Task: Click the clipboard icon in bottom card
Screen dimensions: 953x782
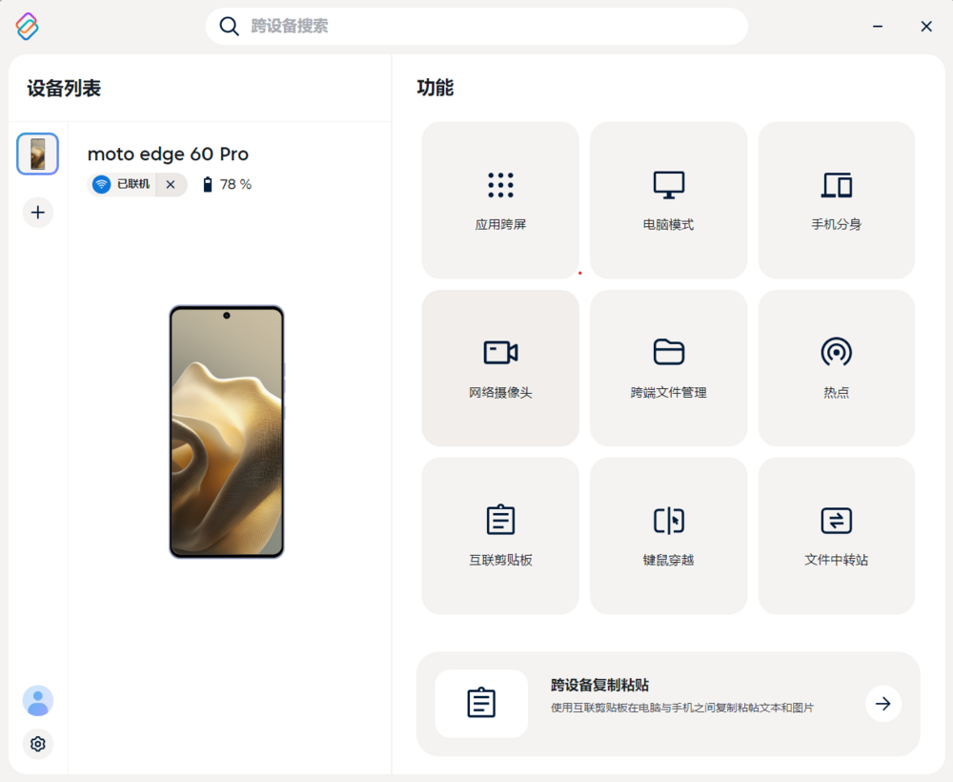Action: pyautogui.click(x=481, y=704)
